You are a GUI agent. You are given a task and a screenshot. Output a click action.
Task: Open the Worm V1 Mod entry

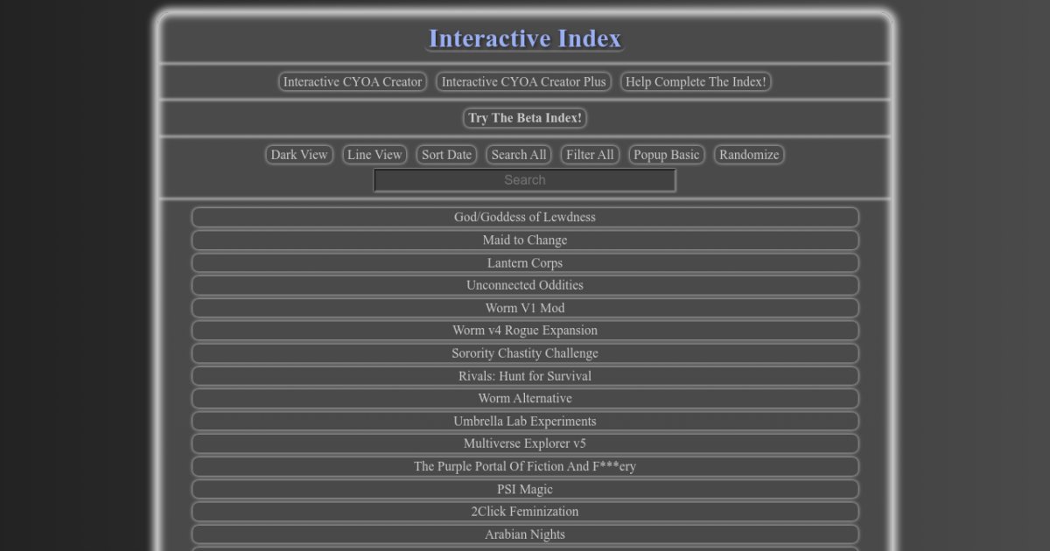(x=525, y=308)
